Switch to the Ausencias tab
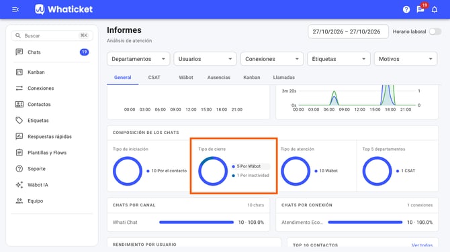The width and height of the screenshot is (450, 252). click(219, 77)
